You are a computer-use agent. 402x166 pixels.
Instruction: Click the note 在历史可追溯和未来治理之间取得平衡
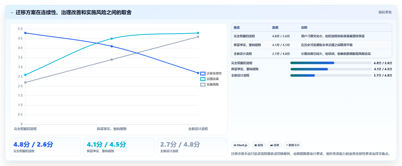pyautogui.click(x=327, y=45)
